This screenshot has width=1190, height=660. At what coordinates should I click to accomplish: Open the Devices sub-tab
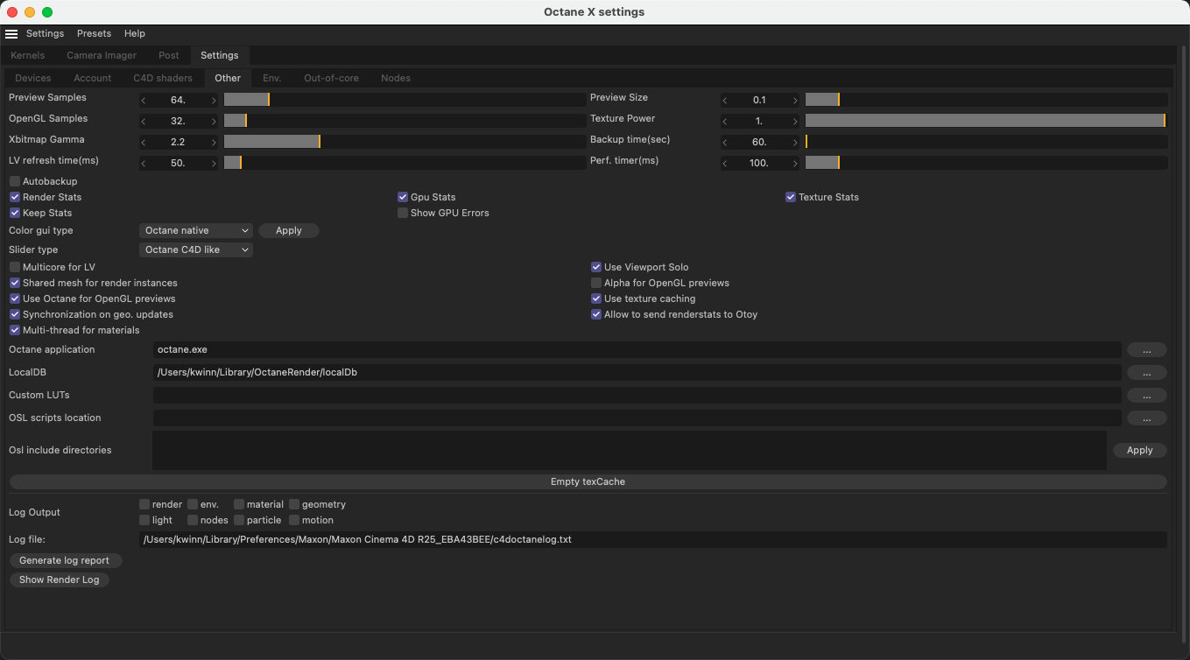(33, 78)
